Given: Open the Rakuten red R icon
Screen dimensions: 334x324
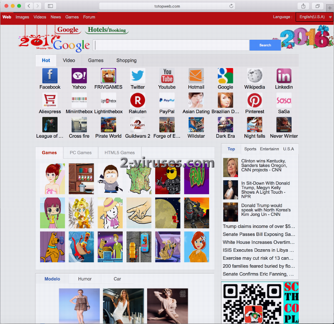Looking at the screenshot, I should click(x=138, y=100).
